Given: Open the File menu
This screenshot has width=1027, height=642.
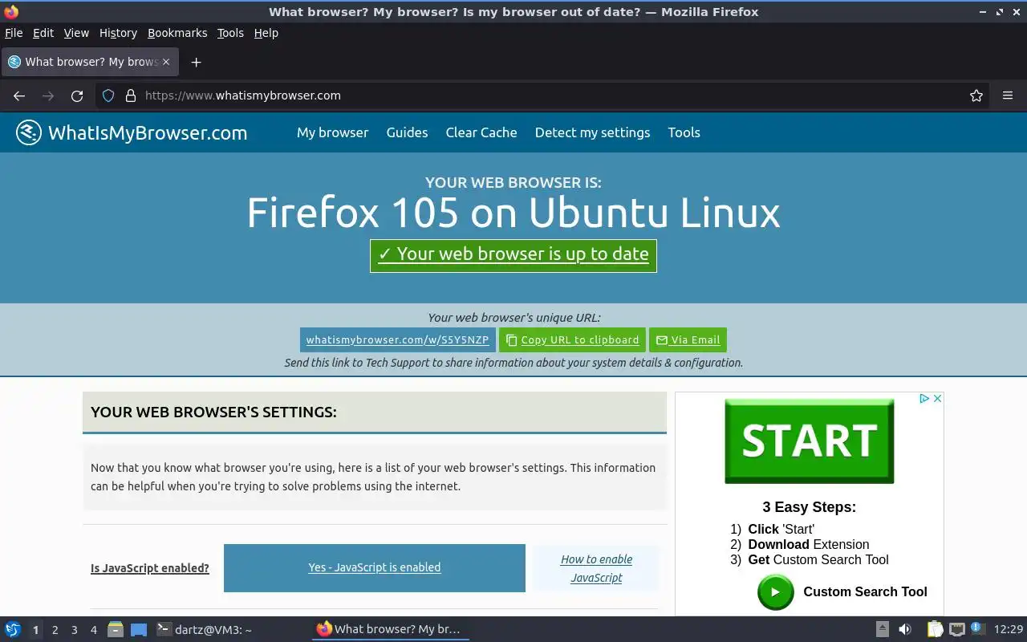Looking at the screenshot, I should pyautogui.click(x=14, y=33).
